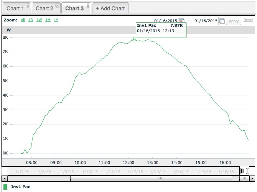257x192 pixels.
Task: Zoom the chart to All
Action: tap(23, 20)
